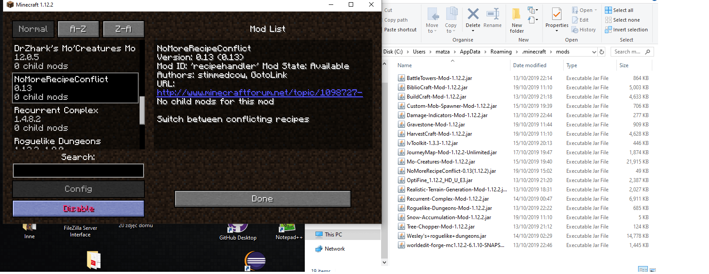Click the matza breadcrumb segment

[x=442, y=52]
